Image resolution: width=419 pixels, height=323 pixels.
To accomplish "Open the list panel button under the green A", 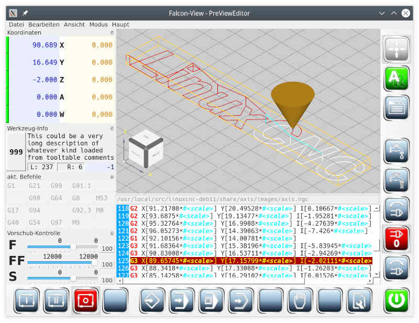I will tap(396, 108).
